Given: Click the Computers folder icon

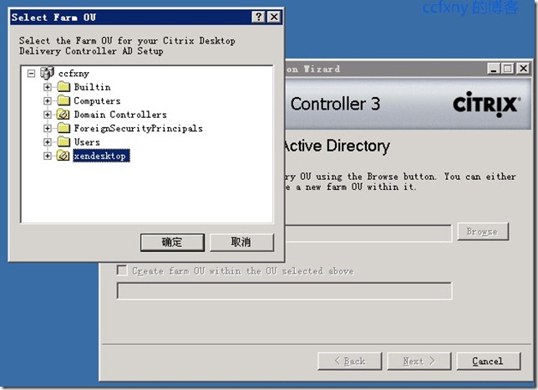Looking at the screenshot, I should click(63, 100).
